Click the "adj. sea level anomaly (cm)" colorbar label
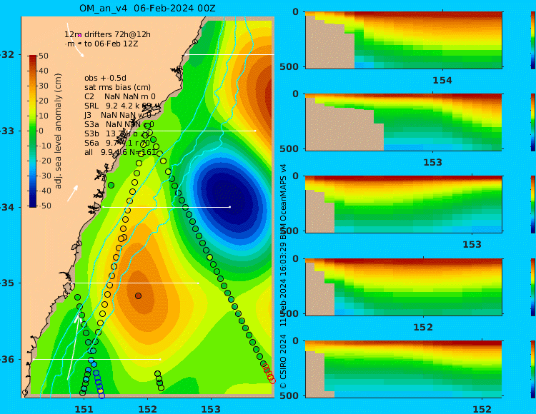This screenshot has width=536, height=414. [x=58, y=131]
